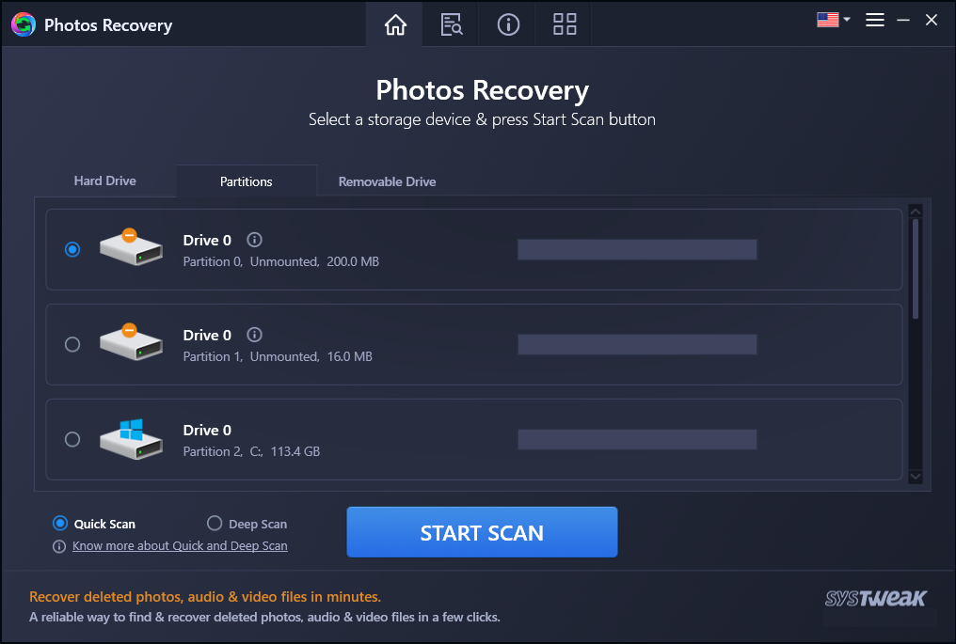
Task: Click the scrollbar down arrow in partition list
Action: coord(915,478)
